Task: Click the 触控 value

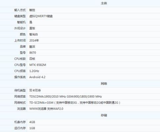Action: point(32,10)
